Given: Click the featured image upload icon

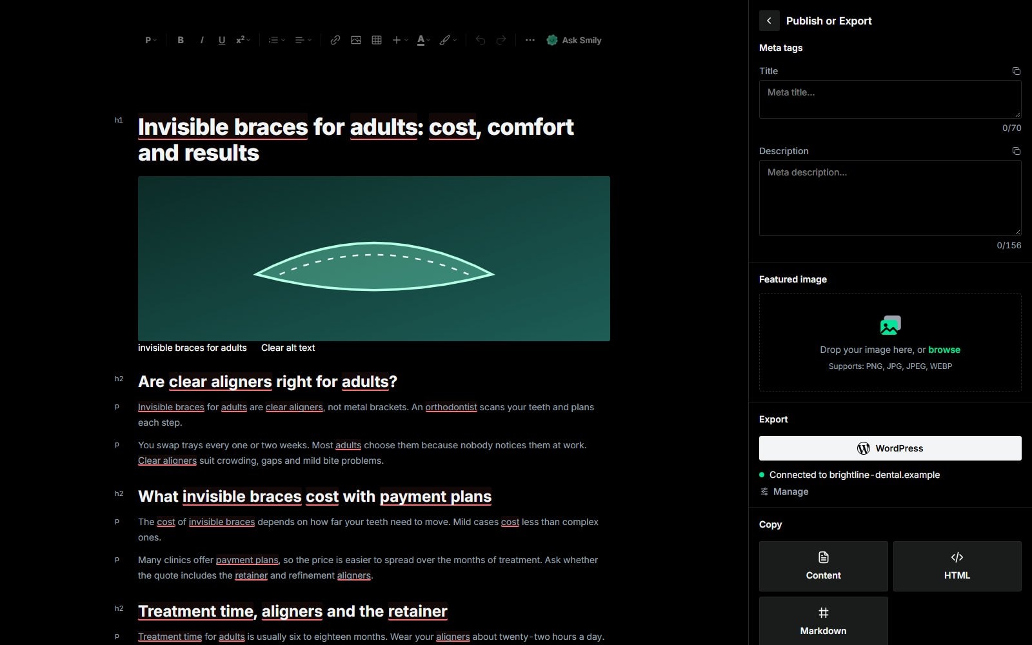Looking at the screenshot, I should pyautogui.click(x=890, y=325).
